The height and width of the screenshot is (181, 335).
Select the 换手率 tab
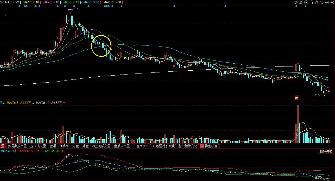click(x=64, y=146)
